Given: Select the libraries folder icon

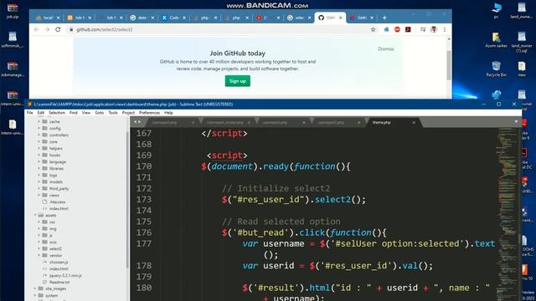Looking at the screenshot, I should point(44,168).
